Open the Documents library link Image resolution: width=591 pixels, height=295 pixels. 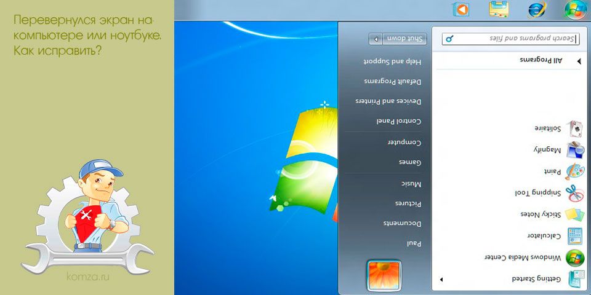point(403,224)
